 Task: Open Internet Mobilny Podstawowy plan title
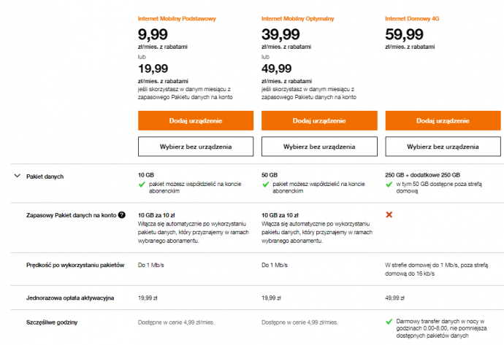click(177, 19)
